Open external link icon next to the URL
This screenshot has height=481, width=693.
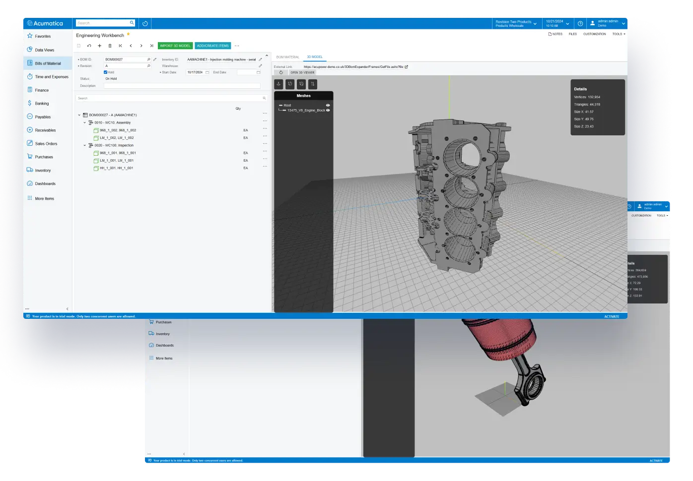(406, 66)
